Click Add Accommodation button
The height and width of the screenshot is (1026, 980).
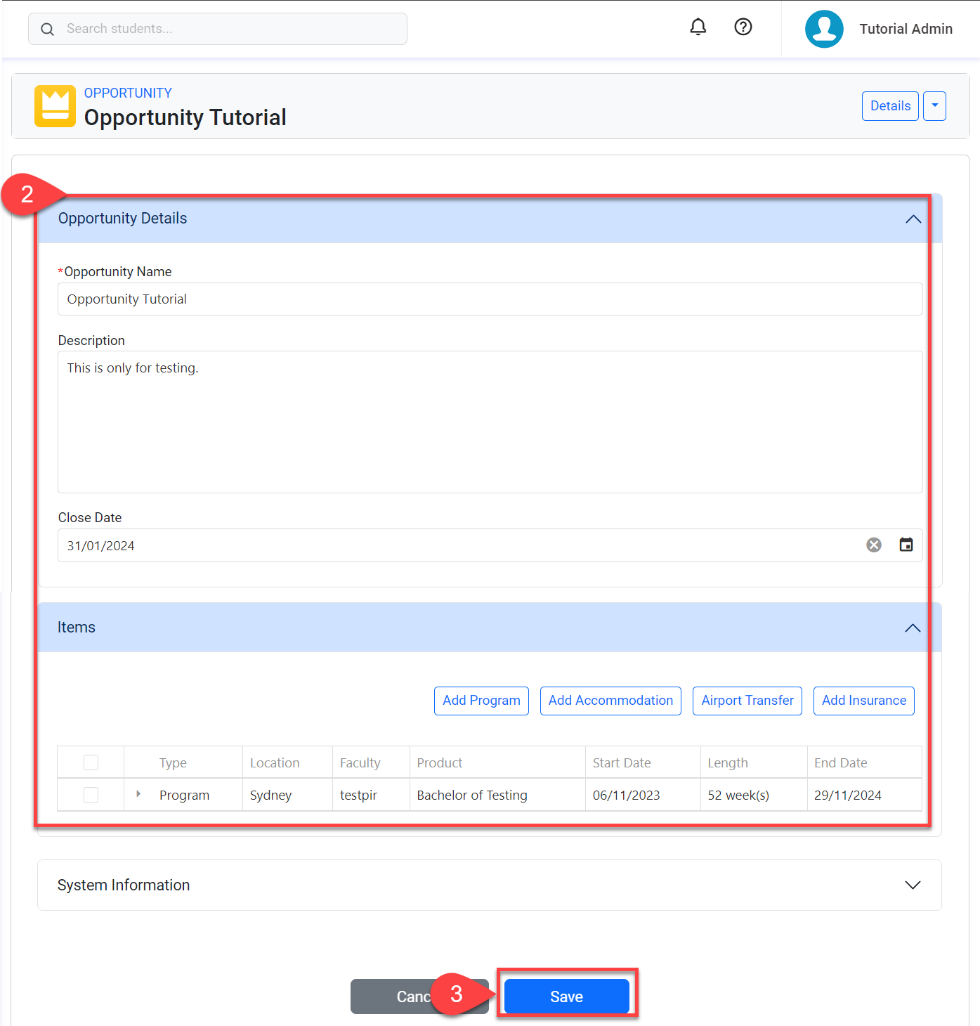610,701
